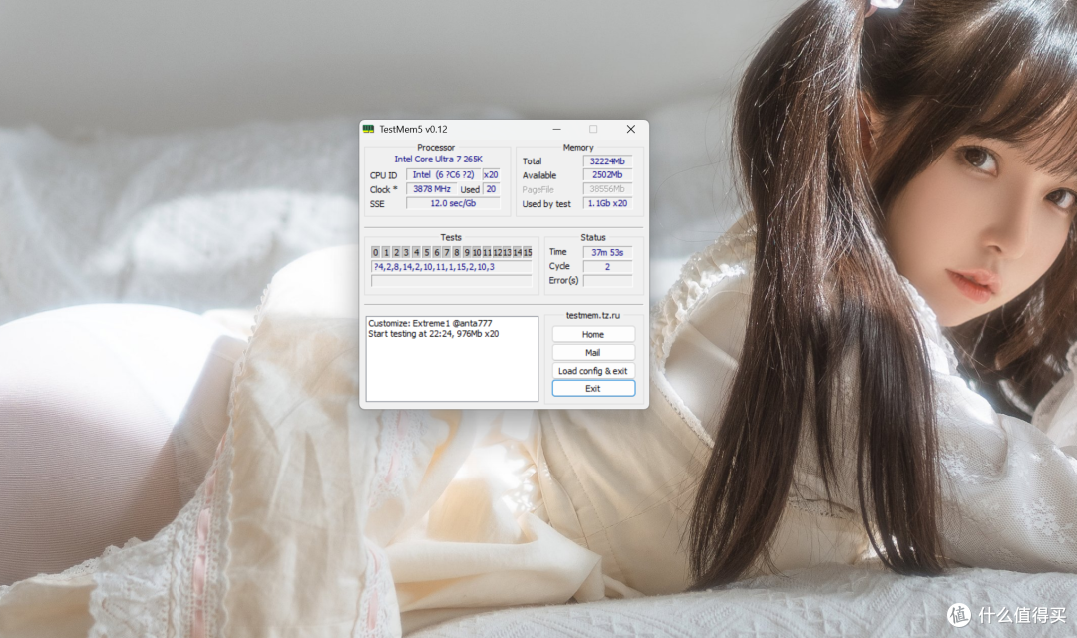
Task: Click test indicator box 13
Action: [x=507, y=253]
